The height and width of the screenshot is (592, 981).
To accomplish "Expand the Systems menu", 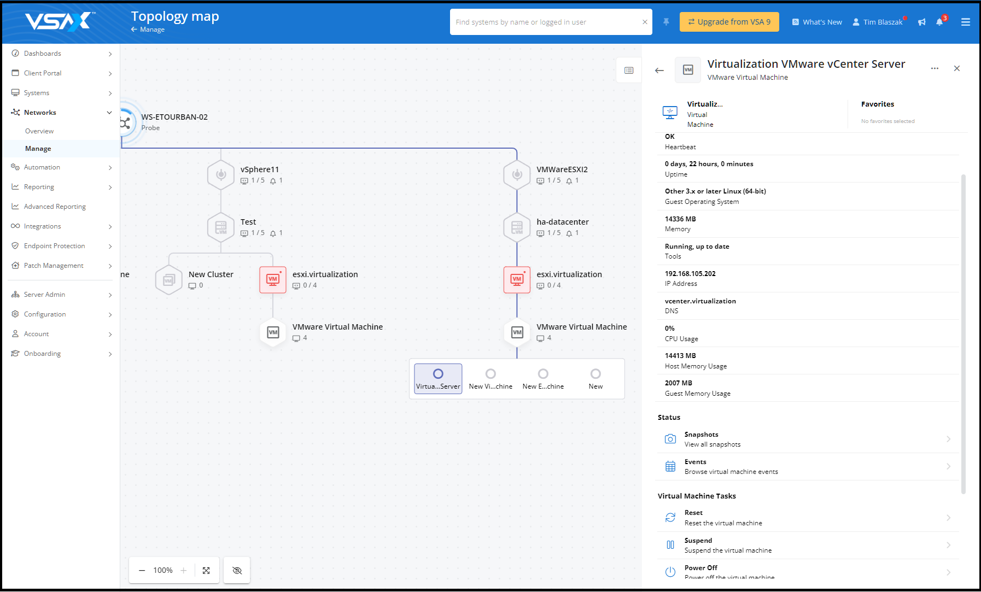I will (61, 93).
